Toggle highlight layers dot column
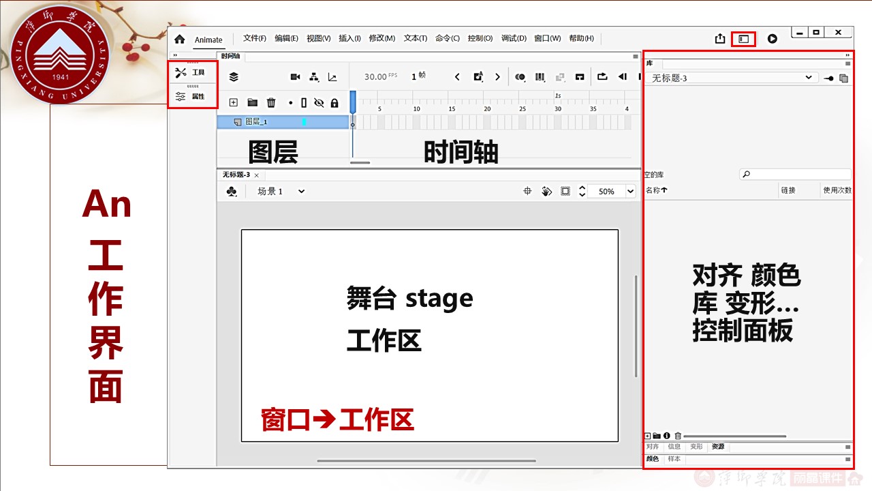The width and height of the screenshot is (872, 491). pos(290,103)
